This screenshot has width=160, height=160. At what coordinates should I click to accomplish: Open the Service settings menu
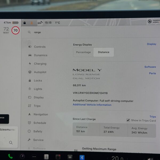pos(35,140)
